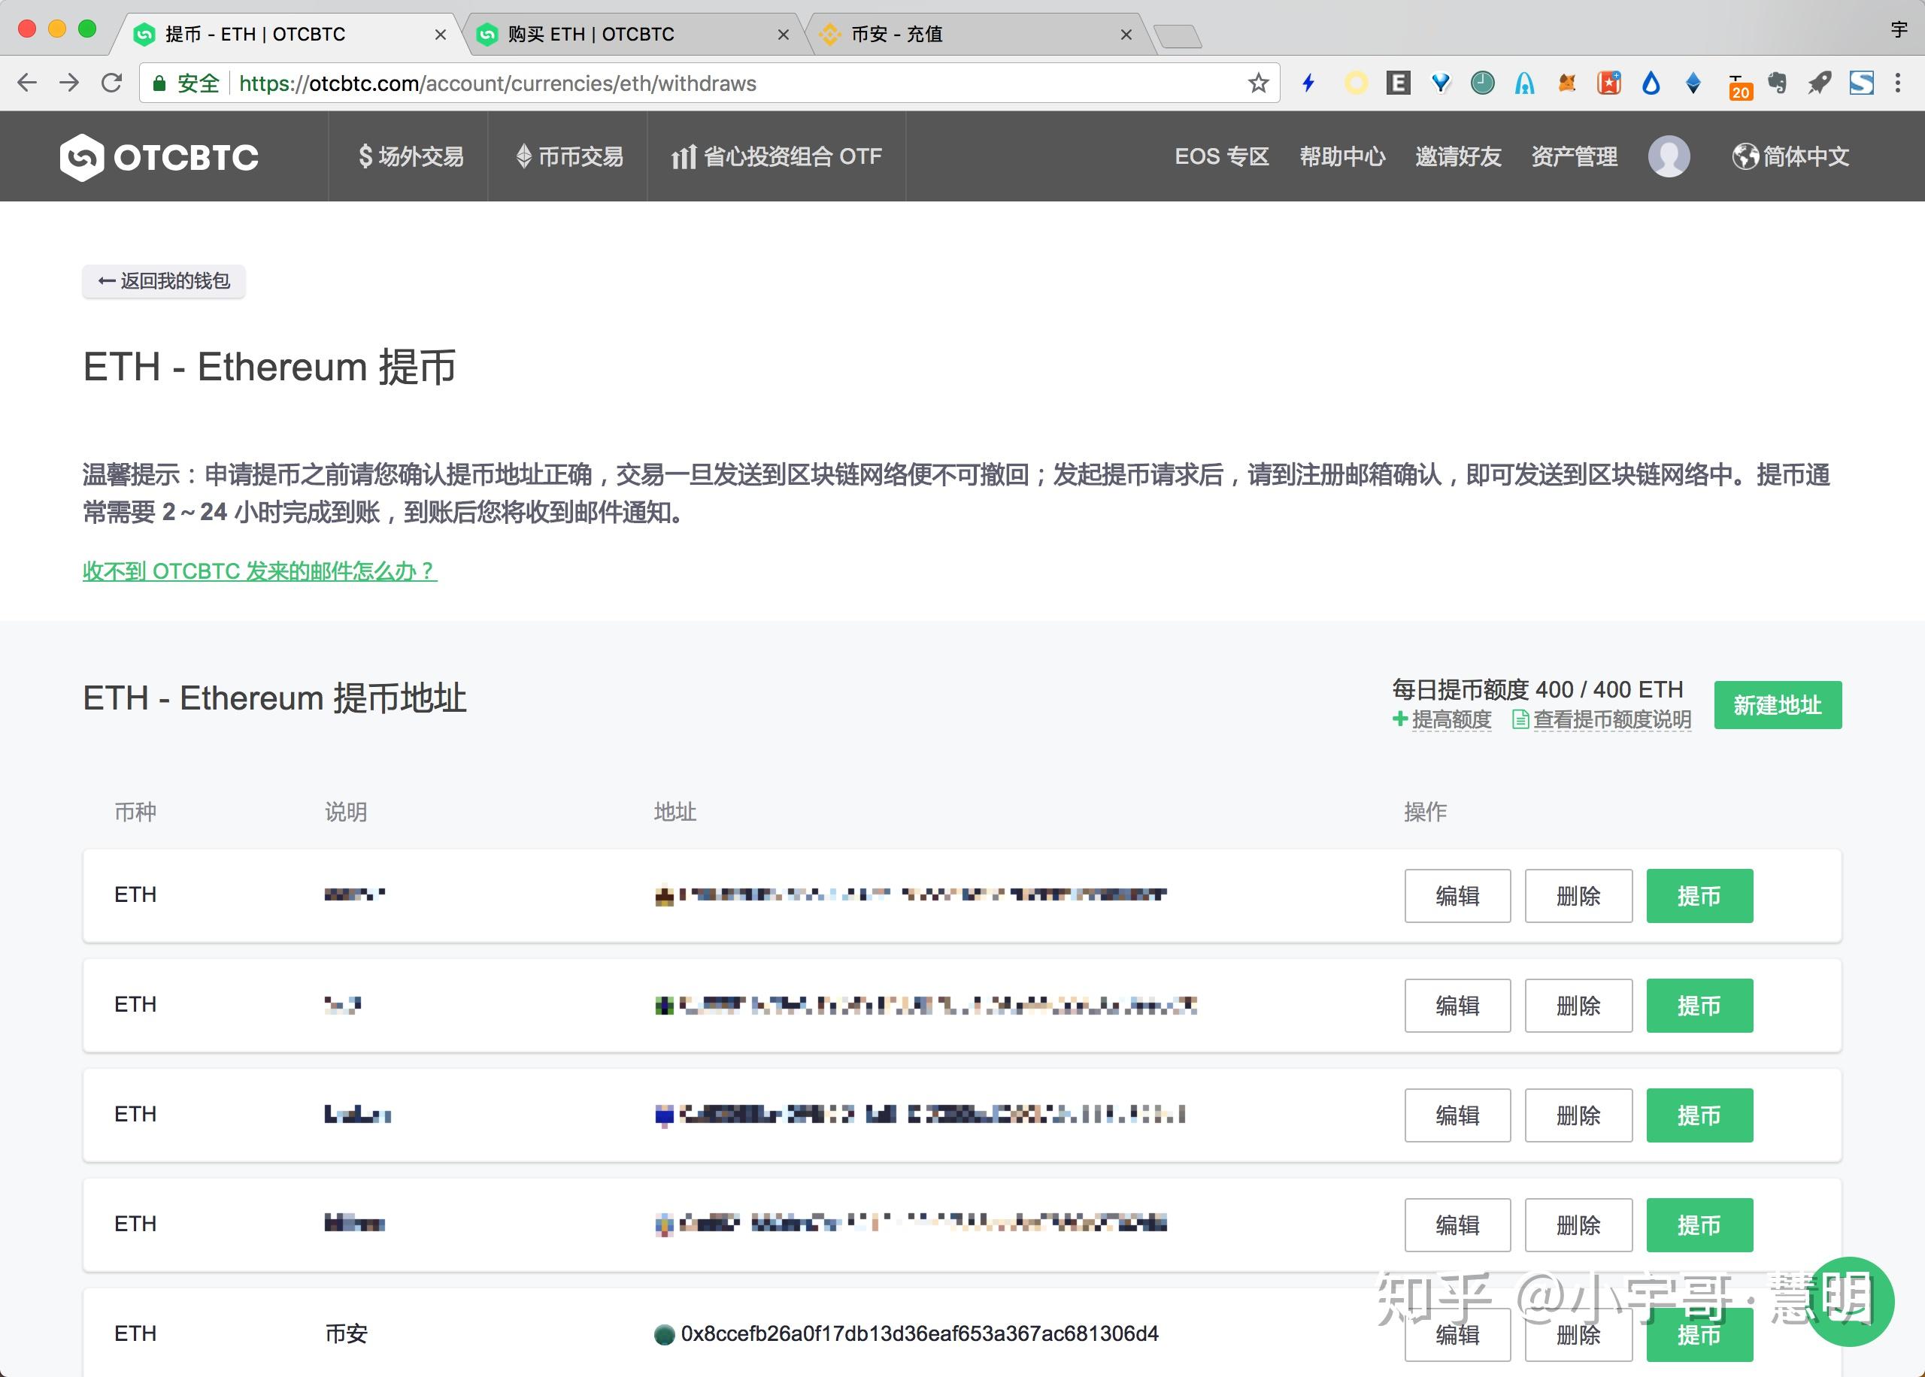This screenshot has height=1377, width=1925.
Task: Open 帮助中心
Action: point(1342,157)
